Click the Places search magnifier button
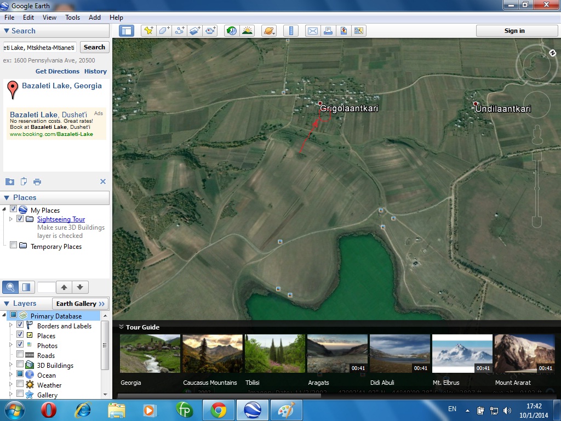561x421 pixels. click(x=10, y=287)
